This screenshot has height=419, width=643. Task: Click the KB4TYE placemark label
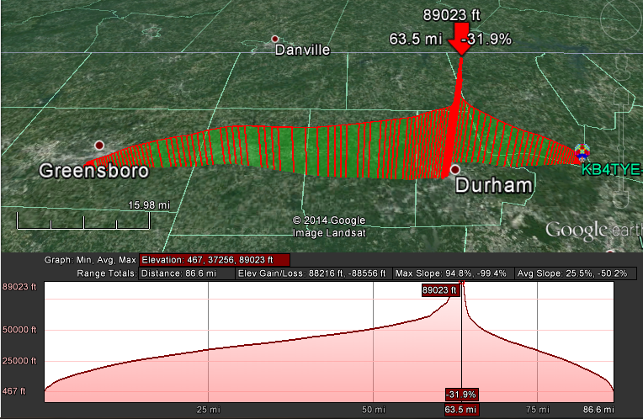(x=611, y=169)
